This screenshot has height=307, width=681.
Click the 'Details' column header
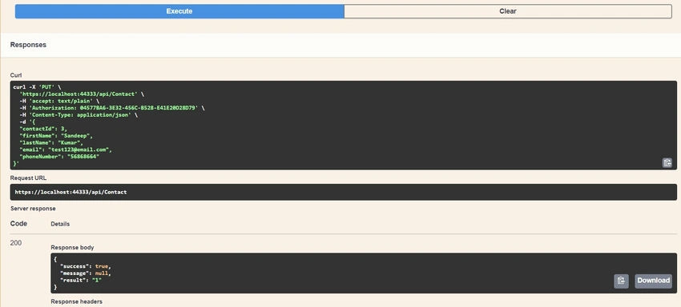point(60,224)
